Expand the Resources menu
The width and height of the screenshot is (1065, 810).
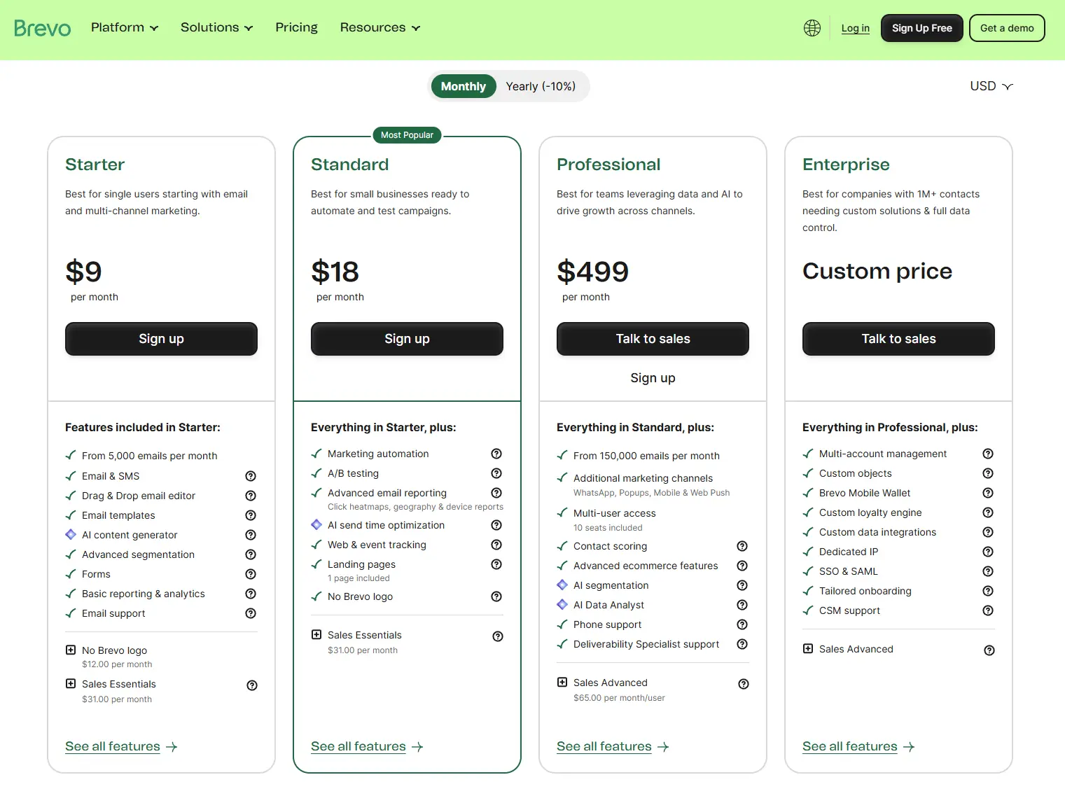[380, 27]
